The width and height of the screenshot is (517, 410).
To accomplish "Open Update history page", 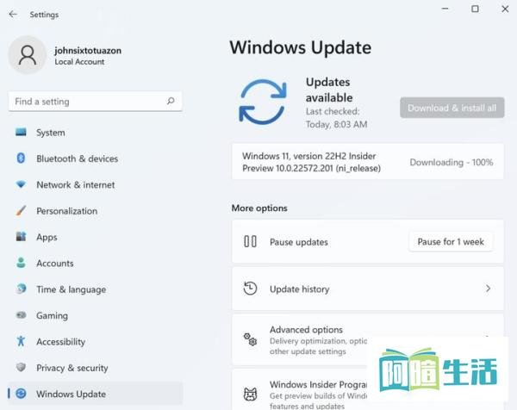I will [368, 289].
